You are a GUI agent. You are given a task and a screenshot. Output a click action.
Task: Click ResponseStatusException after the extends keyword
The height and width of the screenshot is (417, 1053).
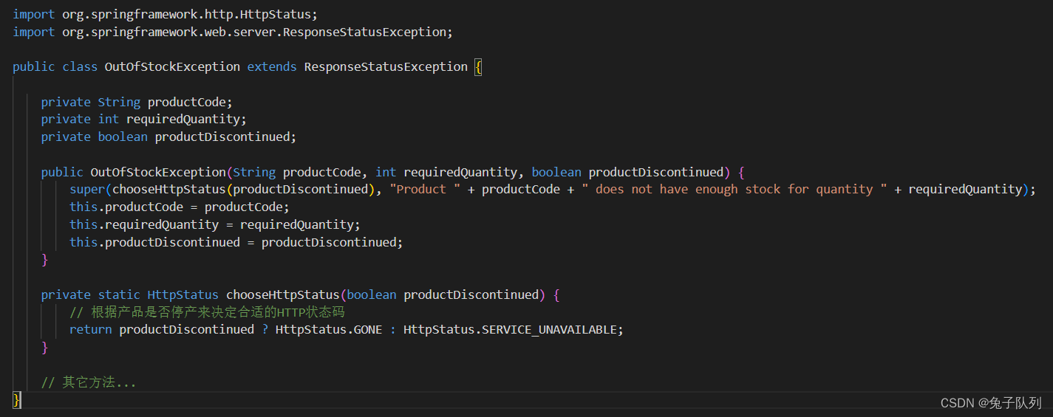pos(386,66)
